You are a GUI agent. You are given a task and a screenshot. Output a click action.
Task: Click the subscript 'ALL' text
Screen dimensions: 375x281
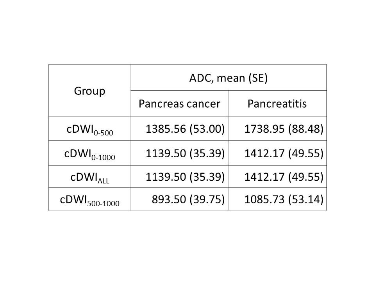pyautogui.click(x=104, y=180)
